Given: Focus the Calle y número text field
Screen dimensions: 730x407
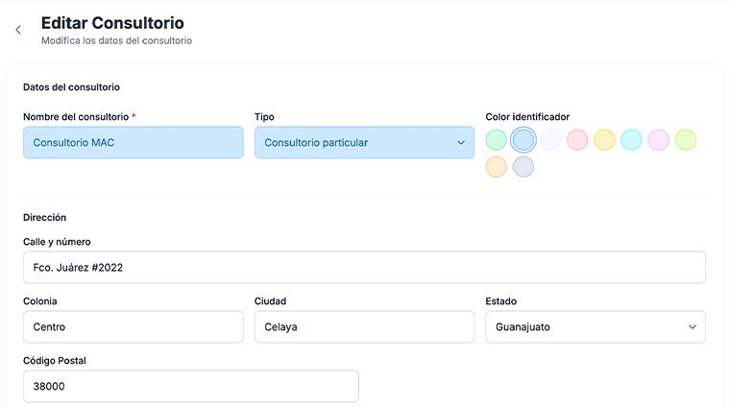Looking at the screenshot, I should (x=364, y=268).
